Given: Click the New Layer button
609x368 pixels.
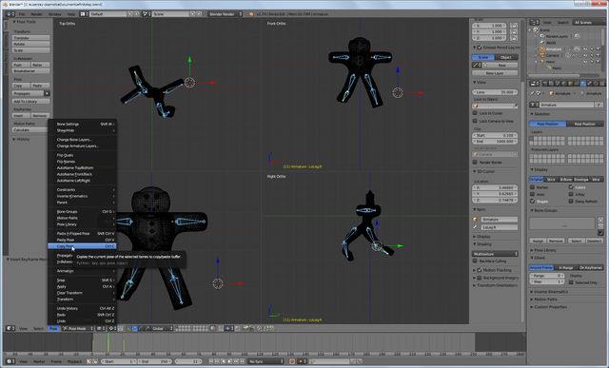Looking at the screenshot, I should point(495,73).
